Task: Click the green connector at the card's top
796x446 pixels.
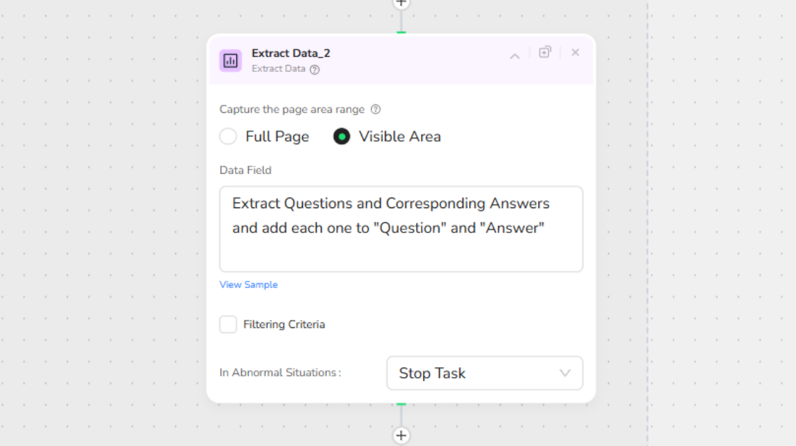Action: 401,32
